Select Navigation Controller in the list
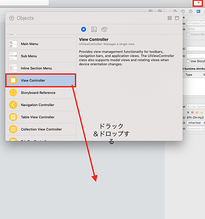The height and width of the screenshot is (219, 205). (x=41, y=105)
